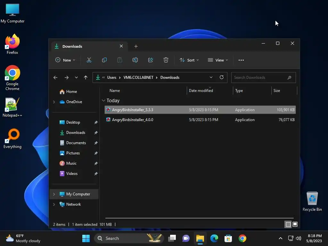The image size is (328, 246).
Task: Switch to Details view icon in status bar
Action: [288, 225]
